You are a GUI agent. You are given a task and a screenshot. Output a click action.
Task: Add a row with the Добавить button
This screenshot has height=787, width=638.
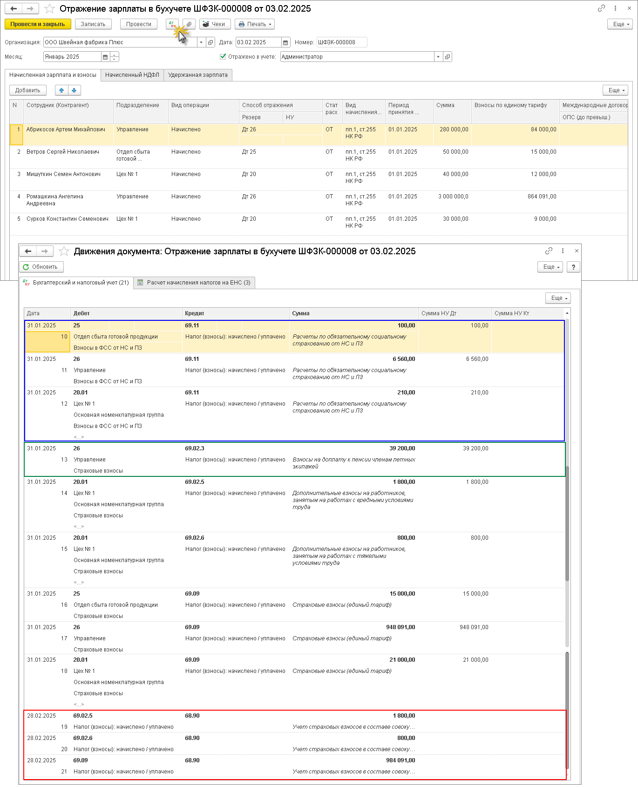point(28,90)
